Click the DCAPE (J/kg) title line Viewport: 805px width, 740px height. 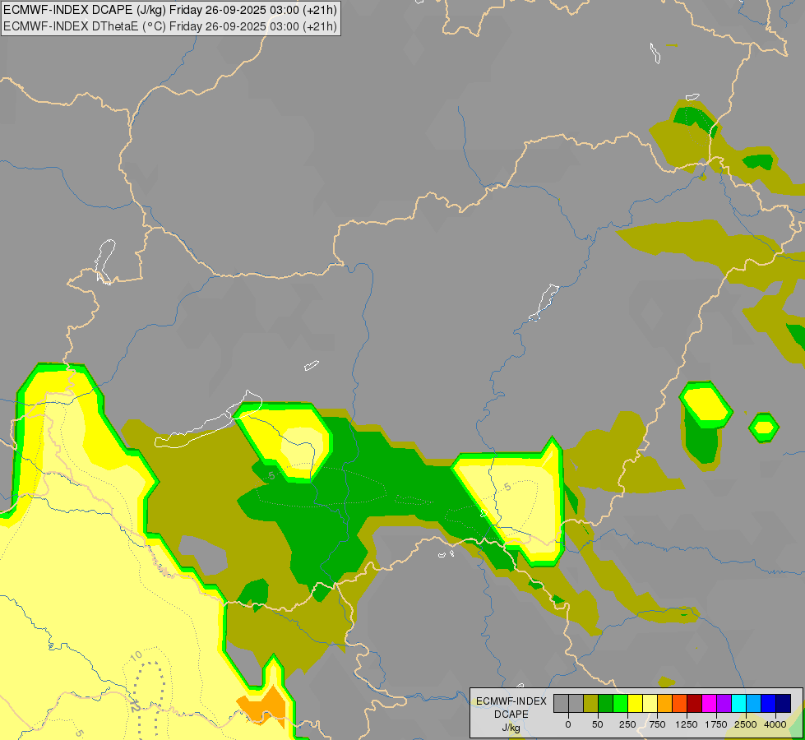(170, 10)
